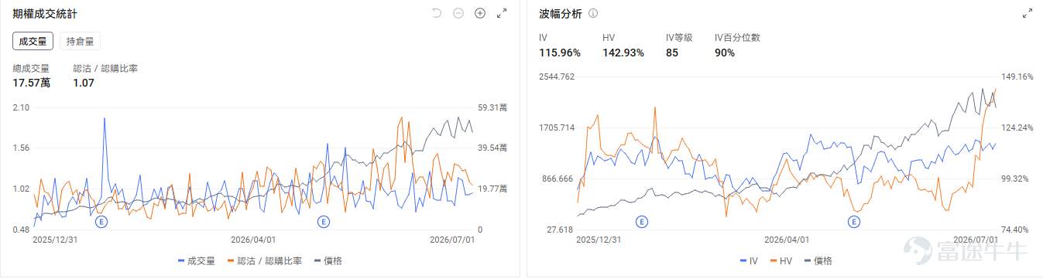This screenshot has height=279, width=1043.
Task: Zoom out using the minus circle icon
Action: pos(458,14)
